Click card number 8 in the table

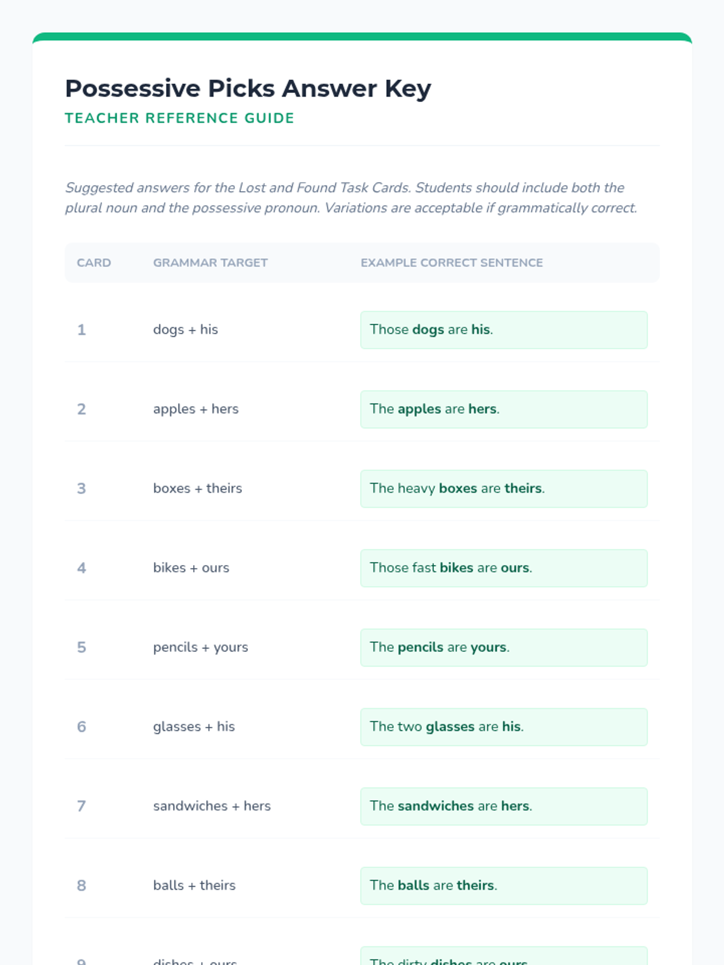[x=81, y=886]
